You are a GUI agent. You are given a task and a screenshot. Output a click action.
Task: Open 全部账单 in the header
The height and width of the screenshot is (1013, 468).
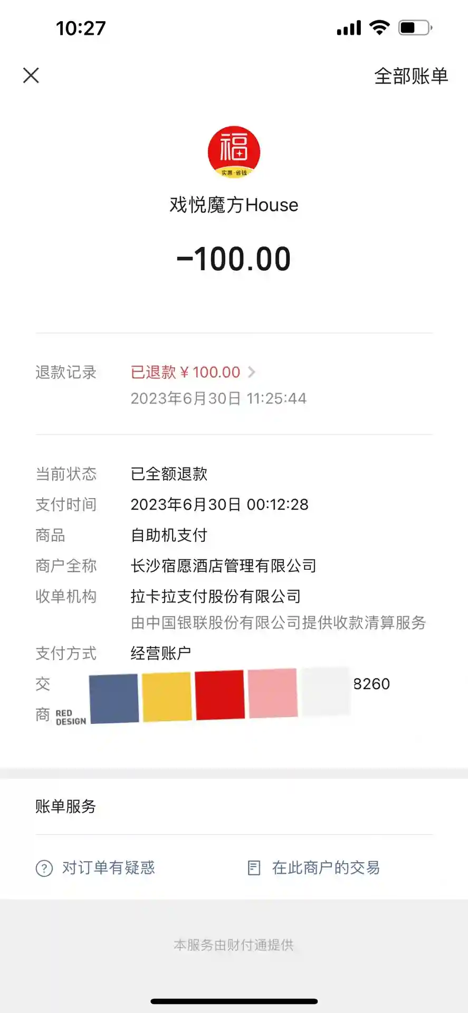coord(411,77)
